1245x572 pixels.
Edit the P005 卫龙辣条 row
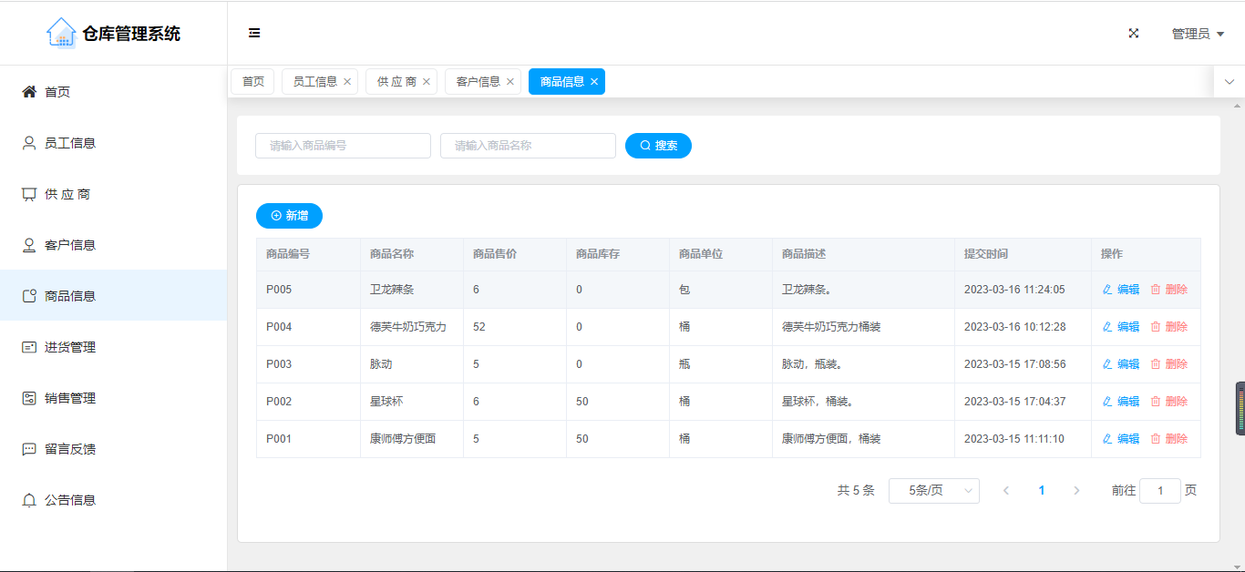point(1121,290)
